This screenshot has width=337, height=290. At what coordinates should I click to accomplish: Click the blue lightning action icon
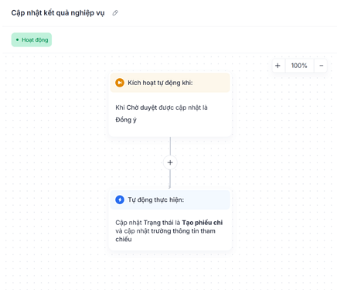pos(120,200)
